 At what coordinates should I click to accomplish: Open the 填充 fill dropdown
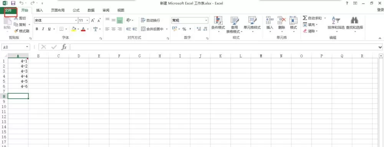coord(310,25)
